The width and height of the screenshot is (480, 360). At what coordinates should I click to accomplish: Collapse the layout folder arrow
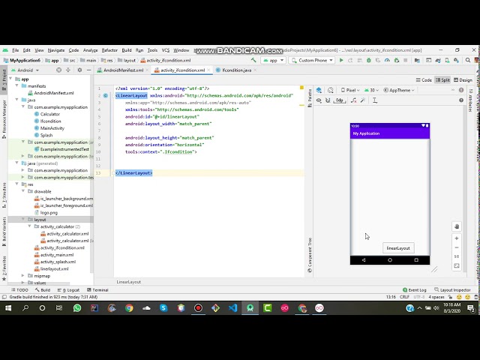23,219
